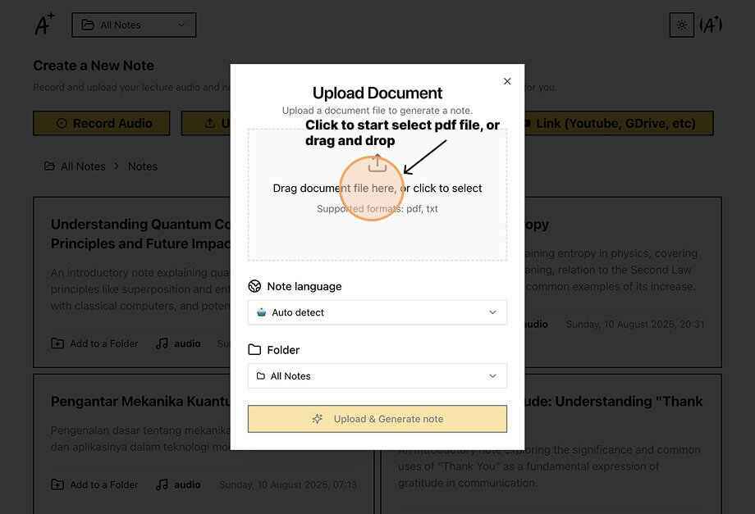Click the A+ logo in top left
The width and height of the screenshot is (755, 514).
pyautogui.click(x=44, y=24)
